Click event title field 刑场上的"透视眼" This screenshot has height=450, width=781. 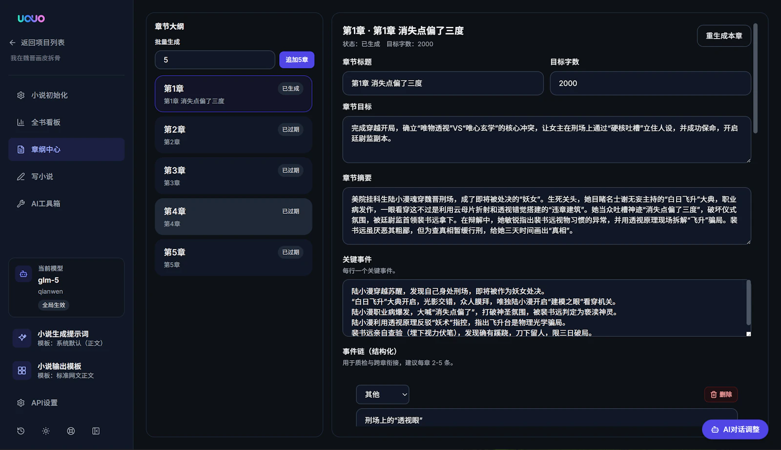(547, 419)
